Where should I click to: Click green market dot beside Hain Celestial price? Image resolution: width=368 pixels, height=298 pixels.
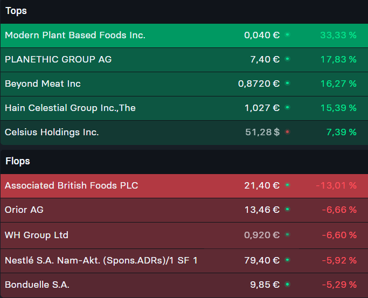point(287,108)
